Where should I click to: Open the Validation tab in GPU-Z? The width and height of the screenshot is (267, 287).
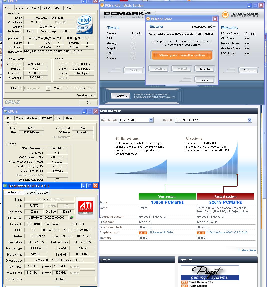(x=43, y=192)
